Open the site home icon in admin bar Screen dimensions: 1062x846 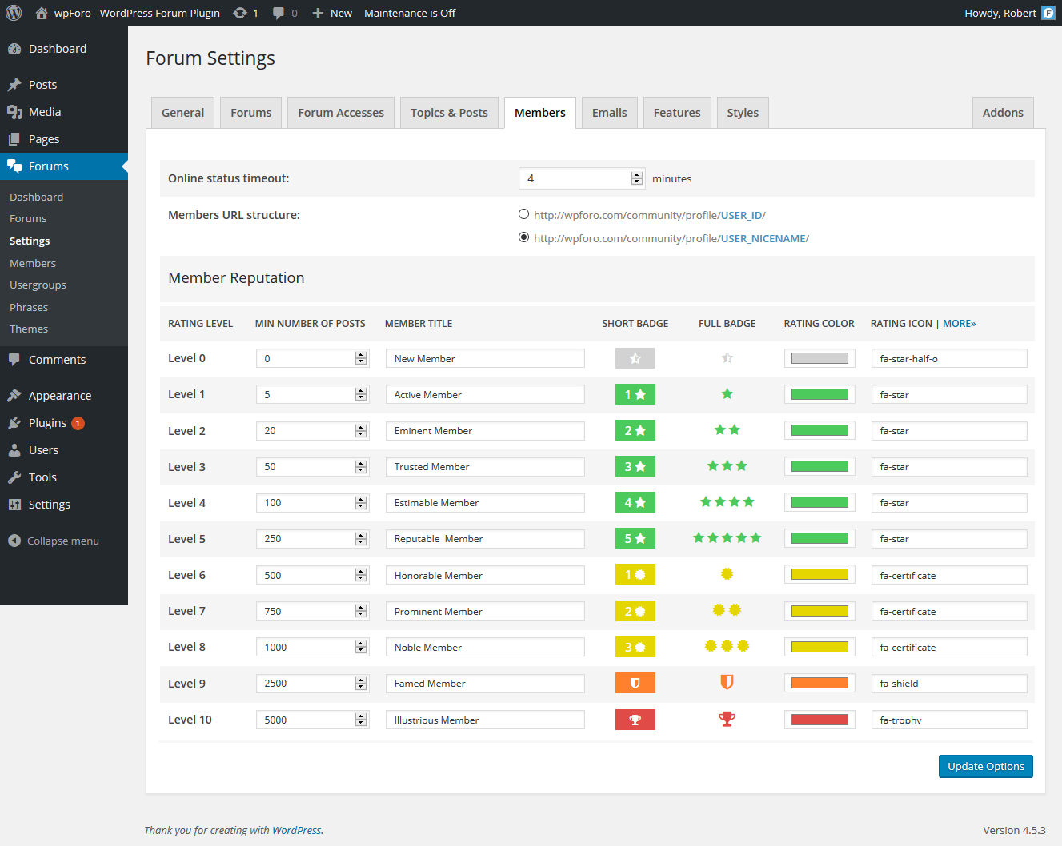[x=42, y=13]
